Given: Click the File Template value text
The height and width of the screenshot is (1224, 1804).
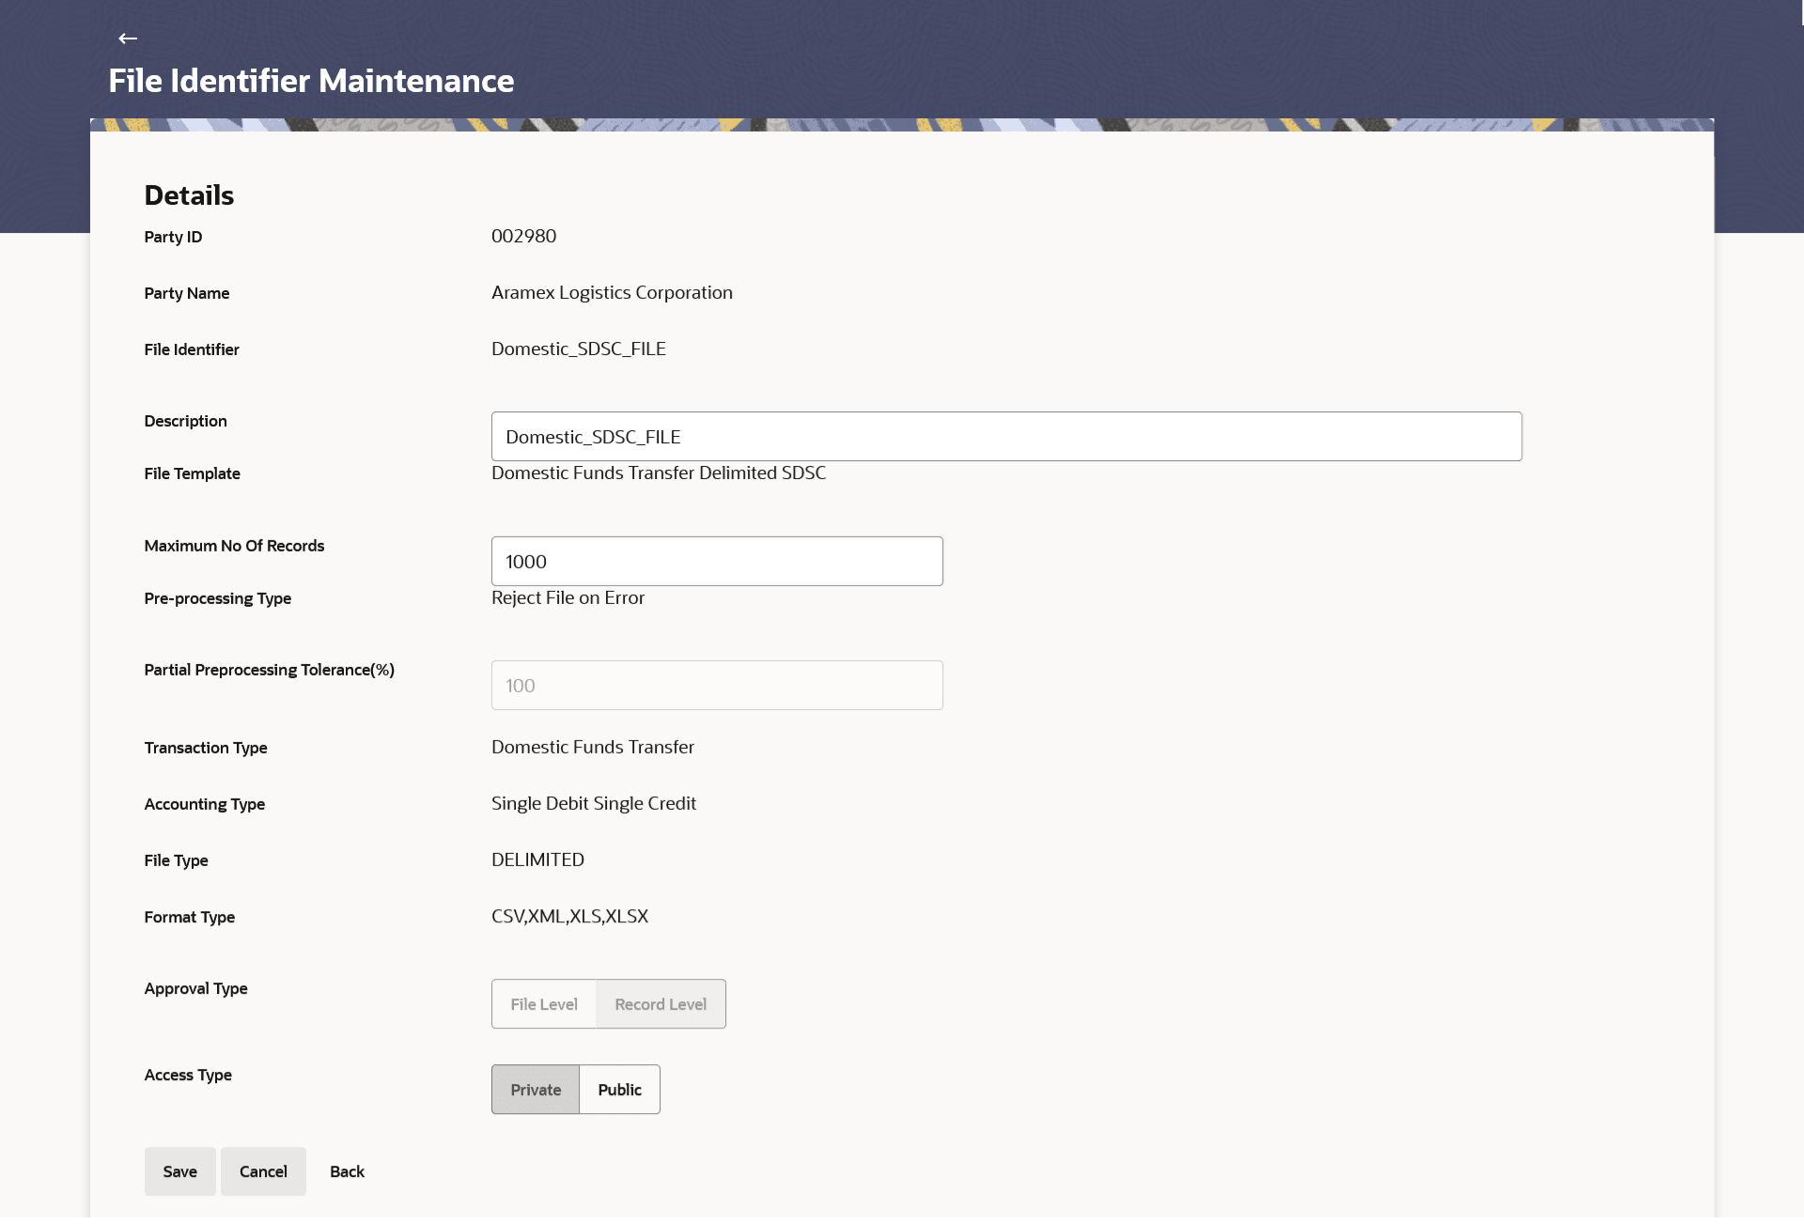Looking at the screenshot, I should [658, 473].
